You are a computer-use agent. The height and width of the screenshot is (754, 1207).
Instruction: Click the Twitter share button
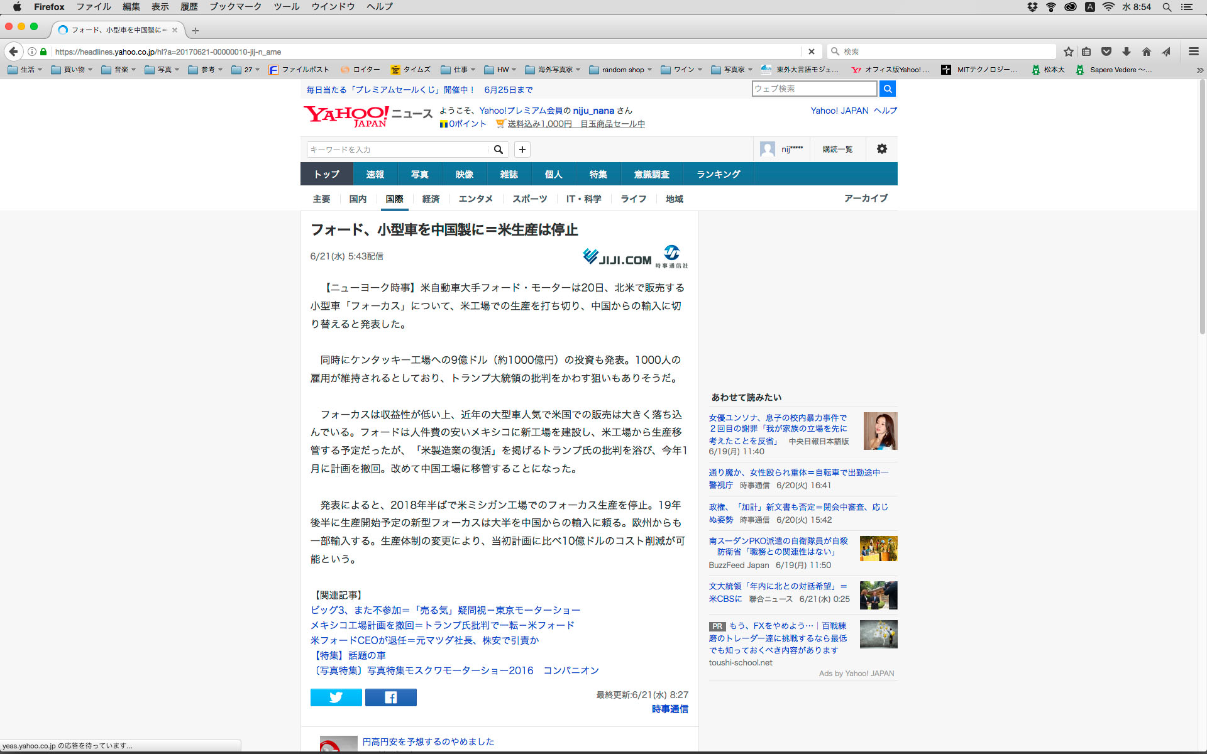point(336,697)
